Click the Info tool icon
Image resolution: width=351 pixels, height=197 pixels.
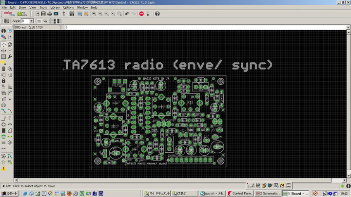point(3,31)
